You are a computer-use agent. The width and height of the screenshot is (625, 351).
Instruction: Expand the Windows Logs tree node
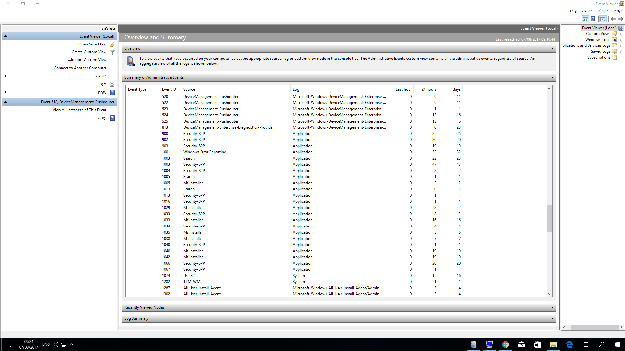click(x=621, y=40)
